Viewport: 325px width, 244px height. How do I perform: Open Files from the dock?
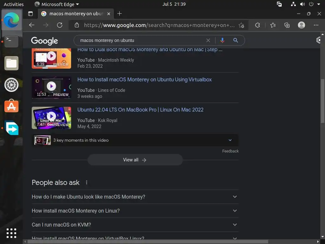click(x=11, y=63)
